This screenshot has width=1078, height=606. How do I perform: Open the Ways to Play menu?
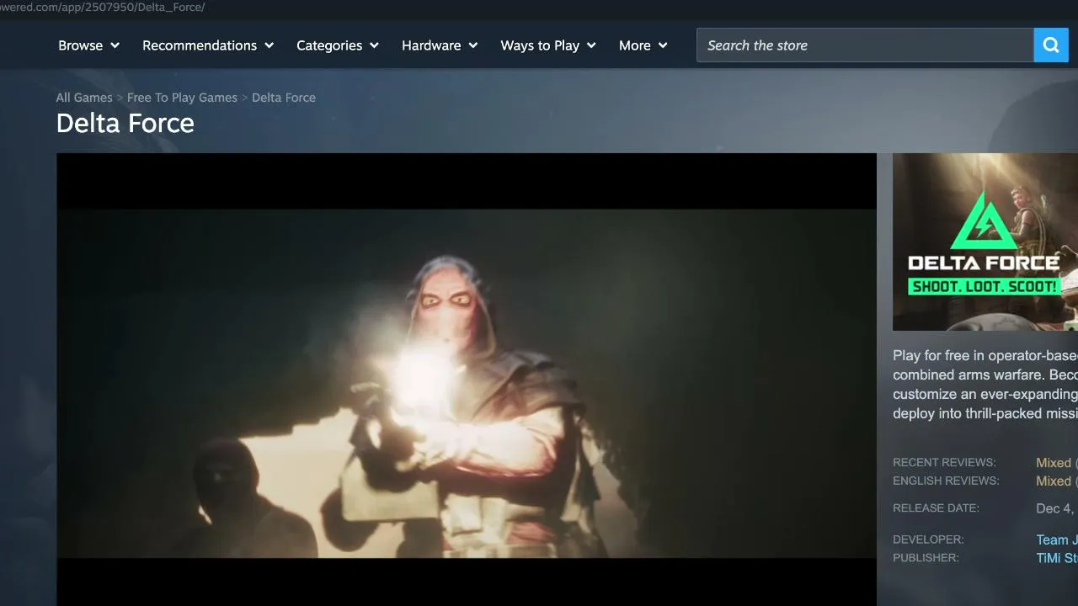pos(548,45)
